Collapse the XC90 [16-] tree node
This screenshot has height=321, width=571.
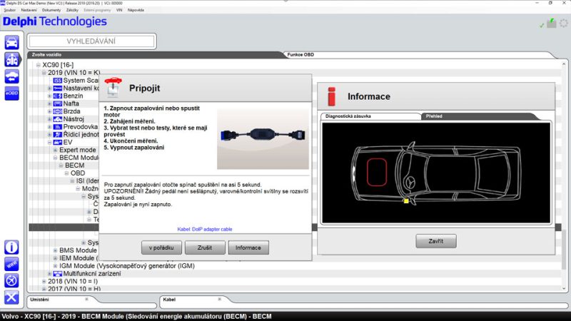[x=38, y=65]
